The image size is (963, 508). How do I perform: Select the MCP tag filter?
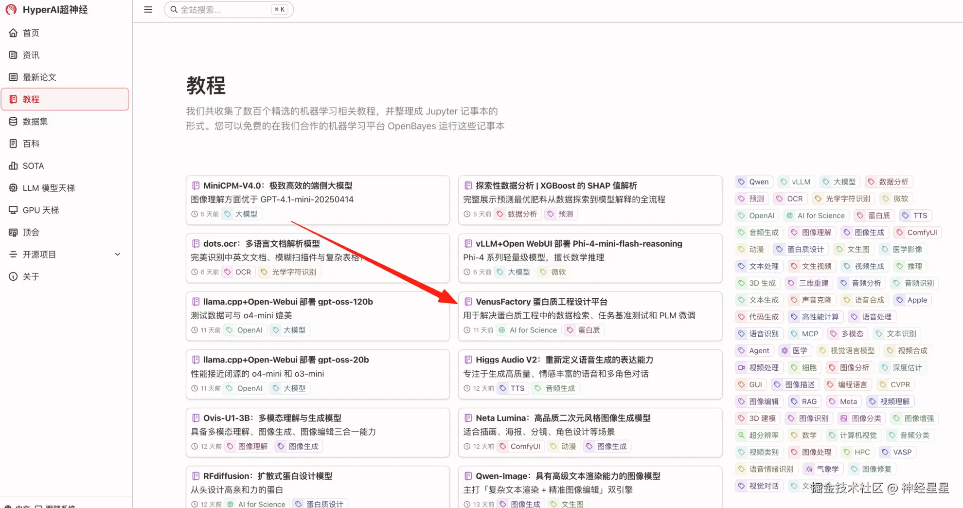click(x=804, y=334)
